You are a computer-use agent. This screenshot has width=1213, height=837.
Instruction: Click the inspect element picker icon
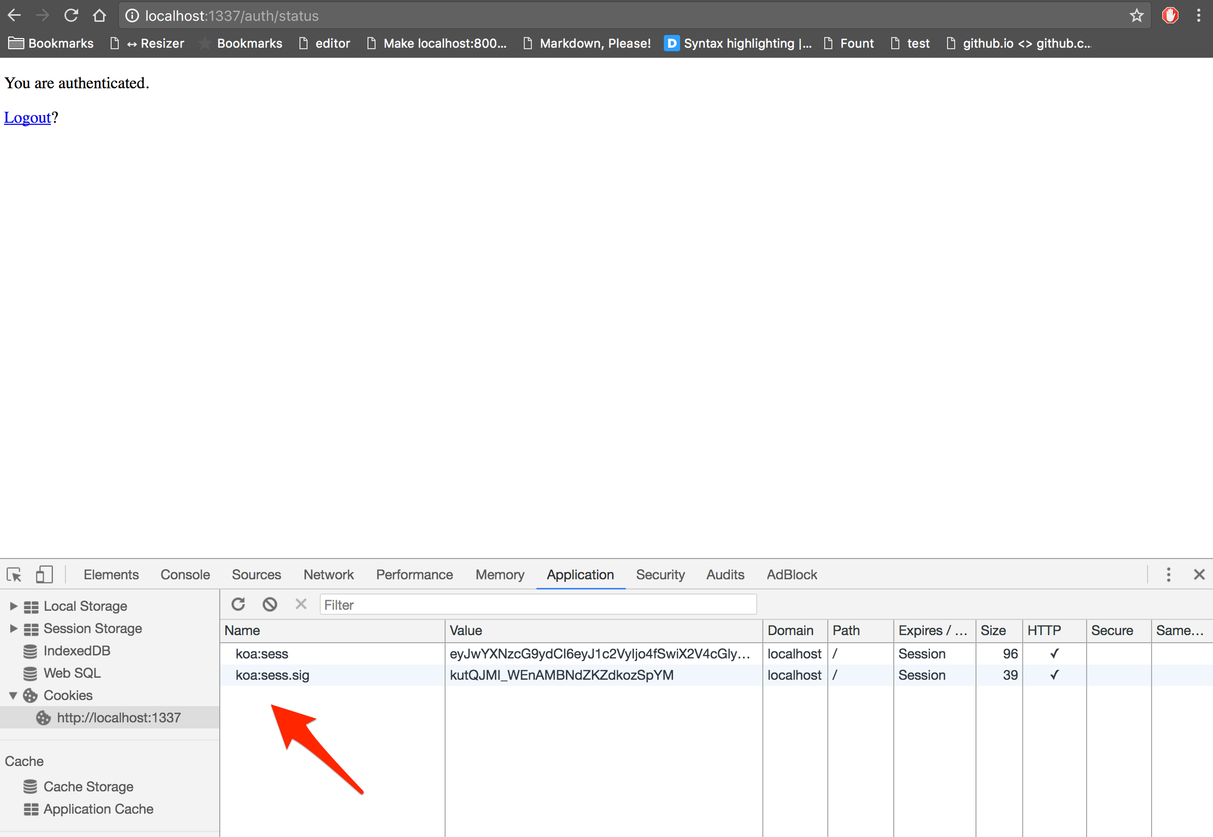14,575
